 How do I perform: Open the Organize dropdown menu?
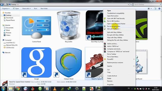6,9
